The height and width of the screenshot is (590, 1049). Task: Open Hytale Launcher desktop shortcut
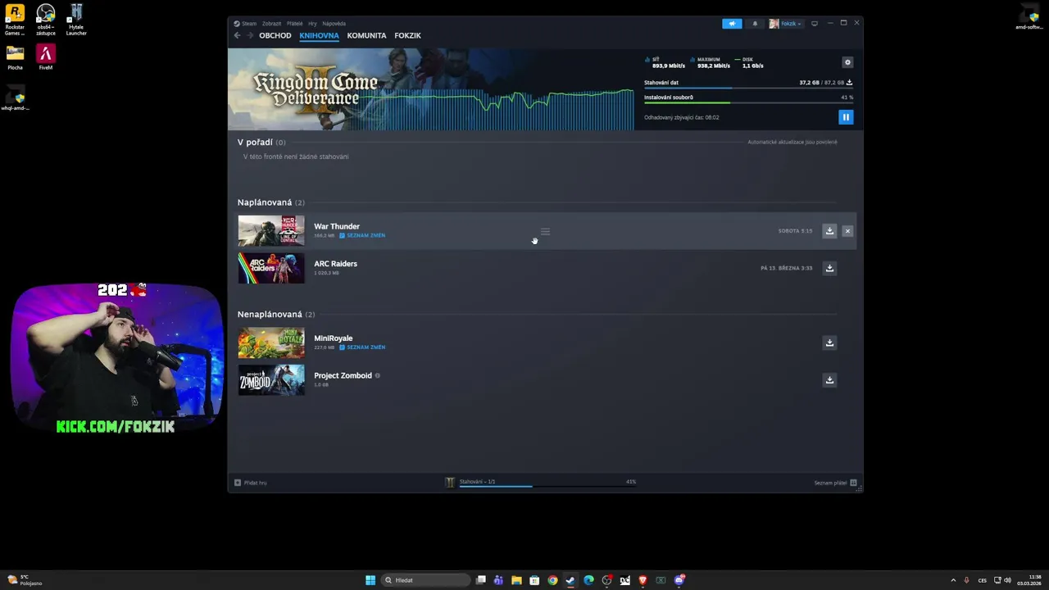[76, 20]
